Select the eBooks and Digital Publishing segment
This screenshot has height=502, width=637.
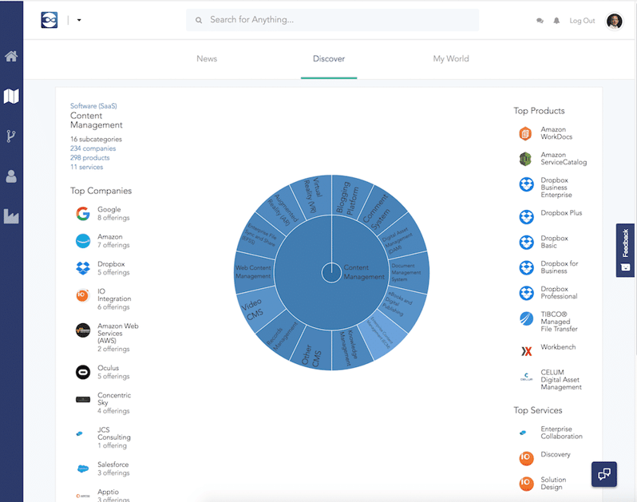coord(400,305)
